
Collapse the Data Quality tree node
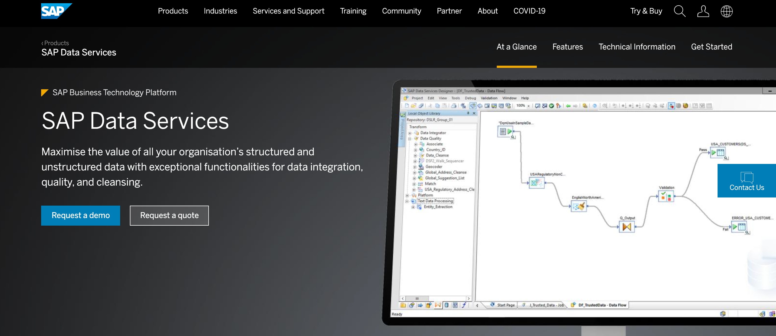coord(410,139)
